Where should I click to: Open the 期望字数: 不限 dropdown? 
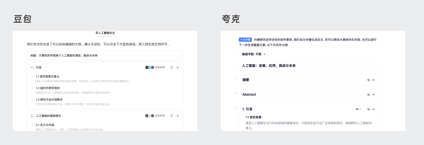254,54
